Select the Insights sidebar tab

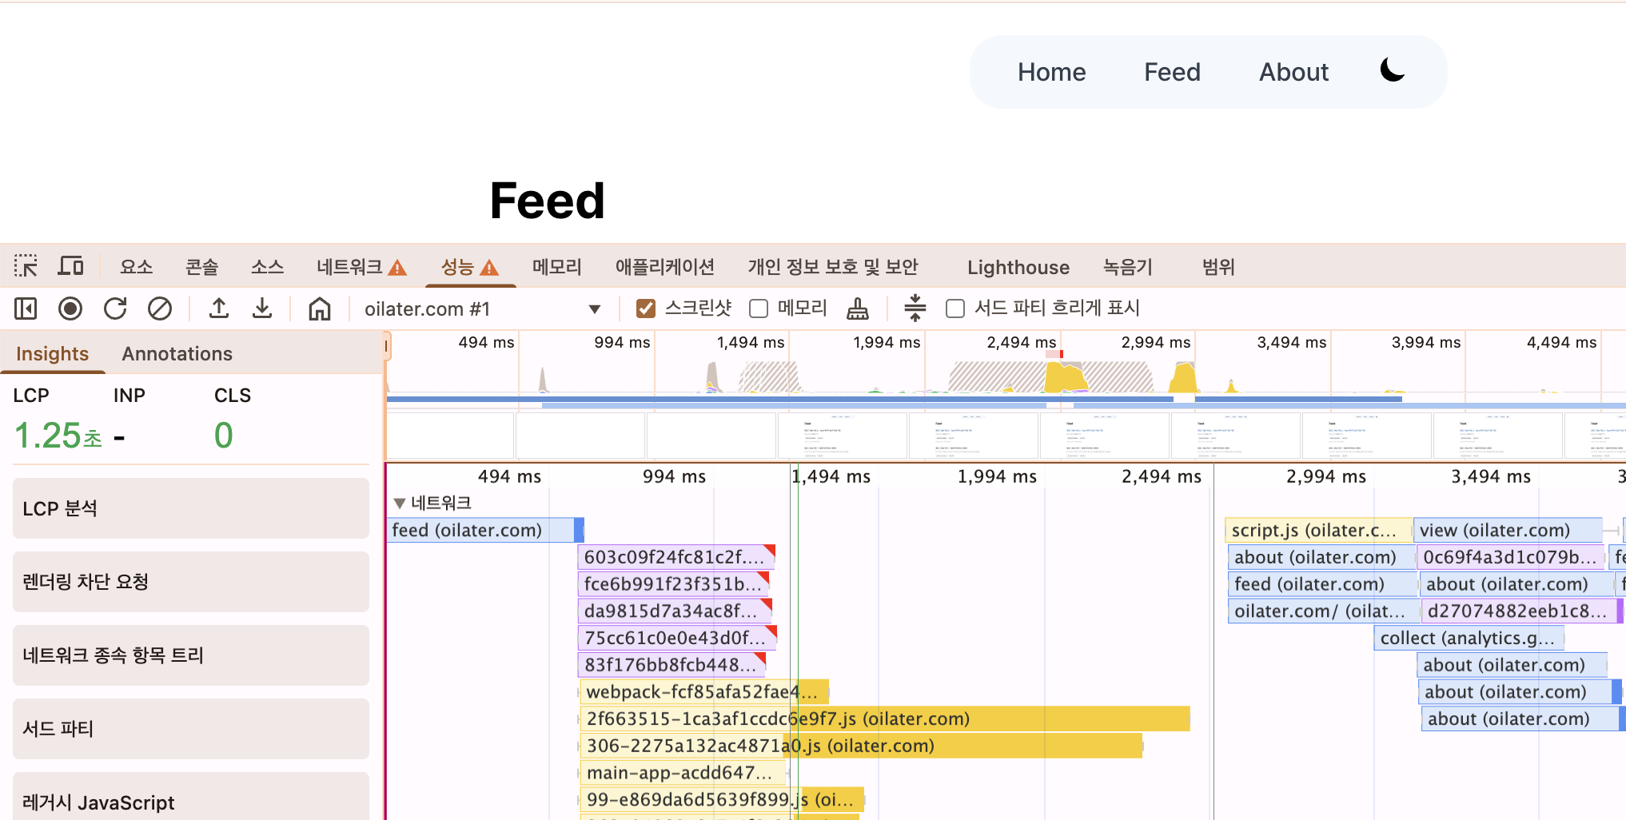point(52,353)
